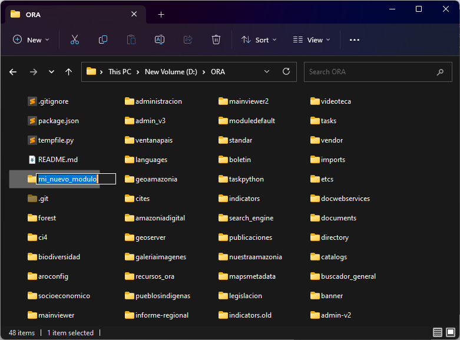
Task: Close the ORA tab
Action: (x=134, y=14)
